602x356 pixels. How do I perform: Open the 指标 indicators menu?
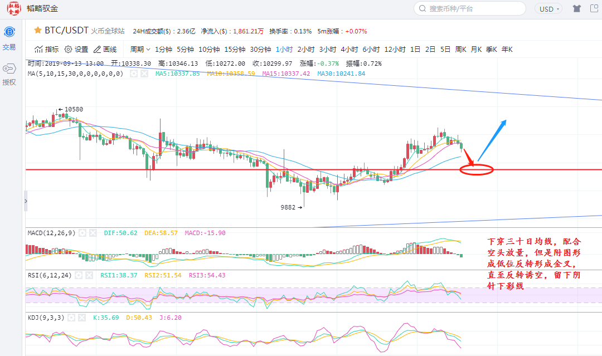[47, 49]
